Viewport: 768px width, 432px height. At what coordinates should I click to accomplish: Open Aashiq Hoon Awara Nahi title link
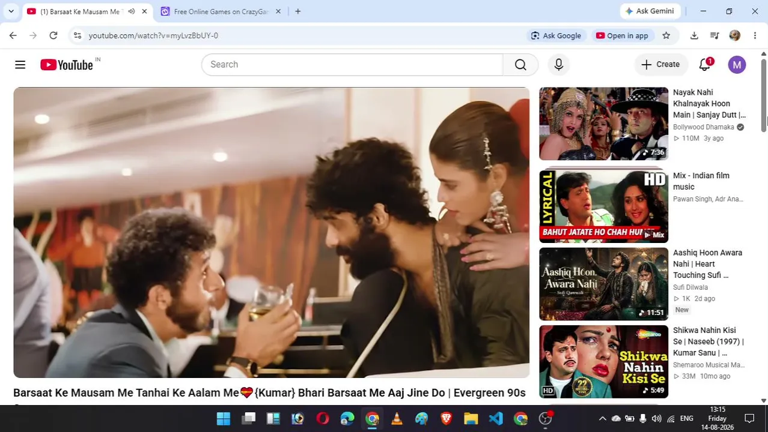tap(707, 264)
